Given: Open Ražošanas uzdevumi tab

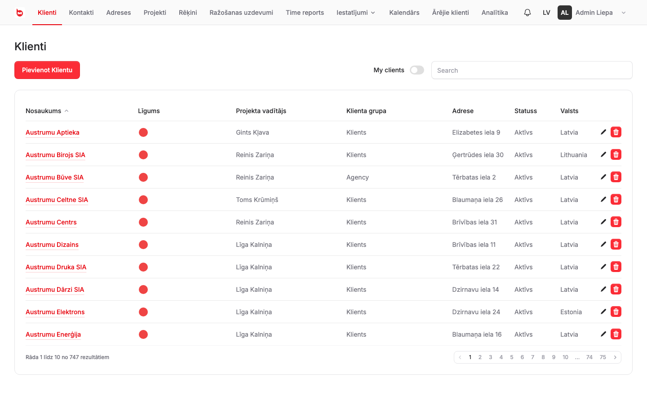Looking at the screenshot, I should (x=241, y=13).
